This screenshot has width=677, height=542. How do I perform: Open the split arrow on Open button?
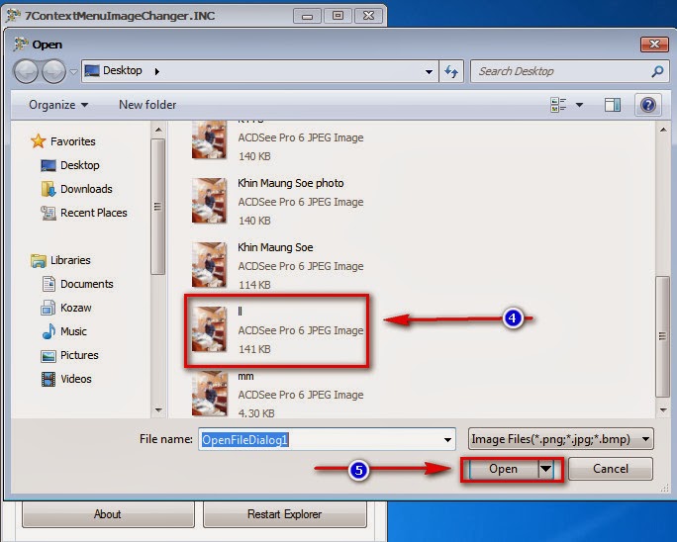click(x=545, y=469)
